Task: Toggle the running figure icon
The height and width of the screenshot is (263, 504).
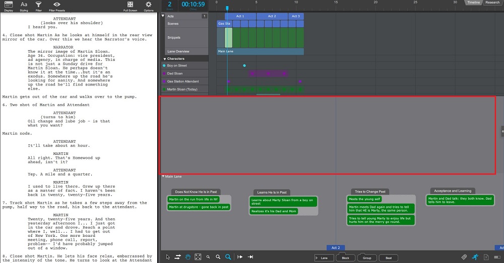Action: click(475, 257)
